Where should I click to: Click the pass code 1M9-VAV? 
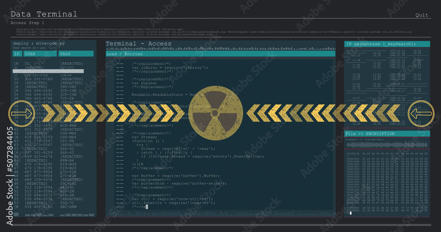click(68, 87)
